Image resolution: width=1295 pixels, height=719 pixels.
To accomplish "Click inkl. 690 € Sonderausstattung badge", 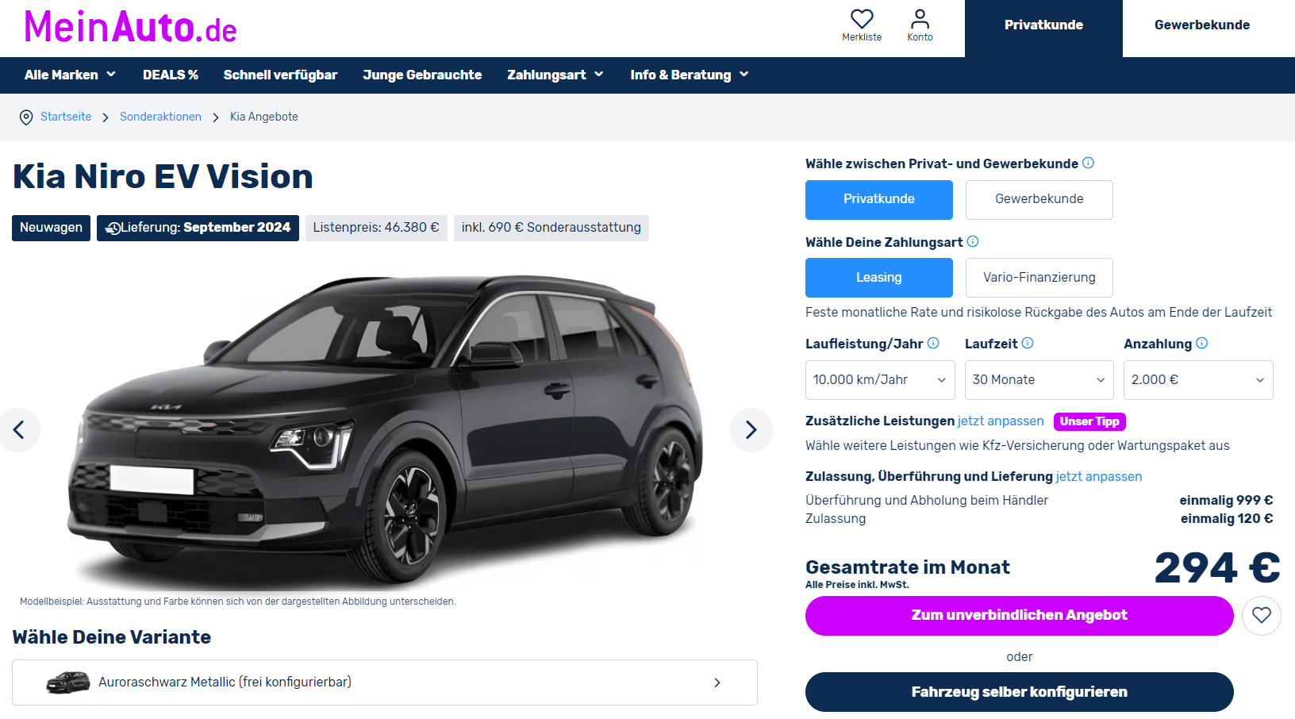I will pyautogui.click(x=551, y=228).
